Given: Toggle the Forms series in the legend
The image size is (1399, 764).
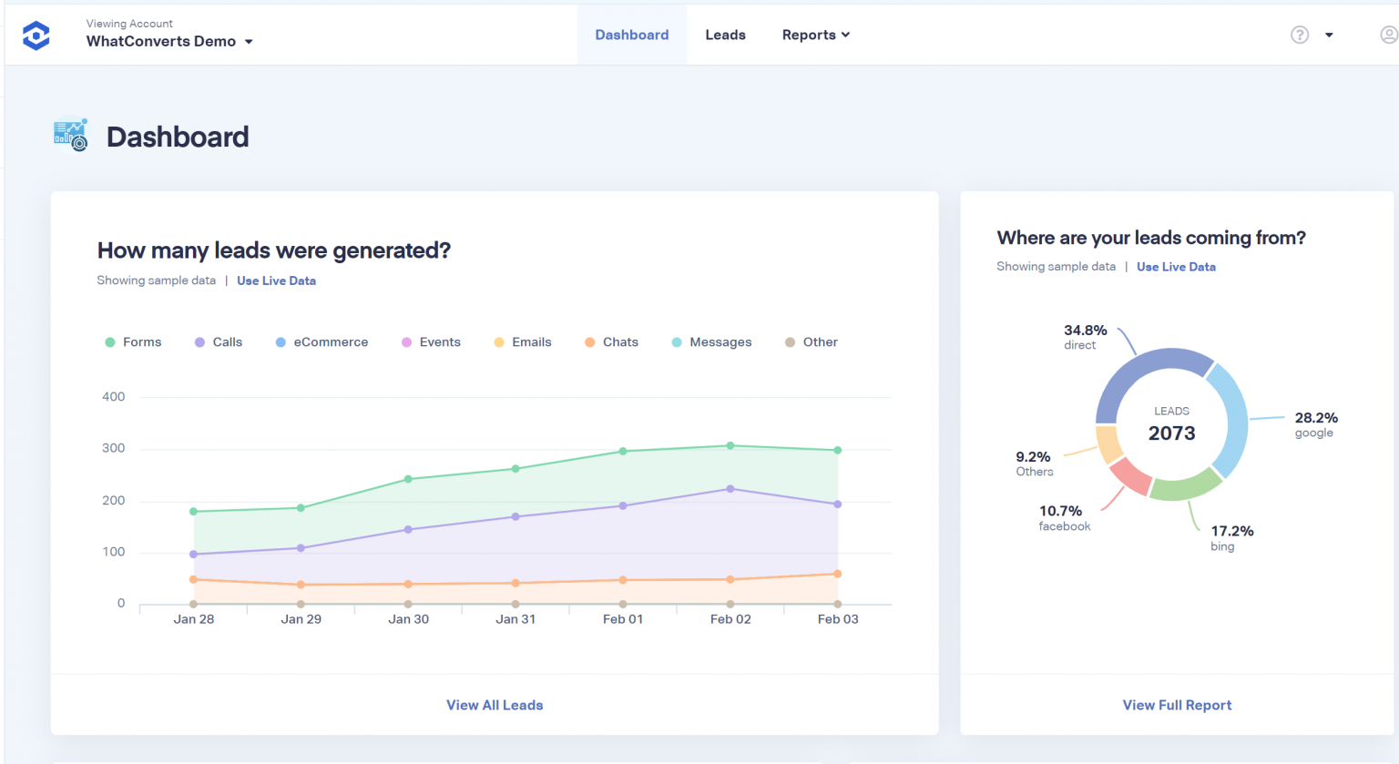Looking at the screenshot, I should click(133, 341).
